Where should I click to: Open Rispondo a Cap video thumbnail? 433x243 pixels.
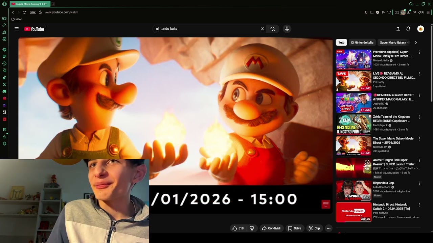[x=354, y=190]
